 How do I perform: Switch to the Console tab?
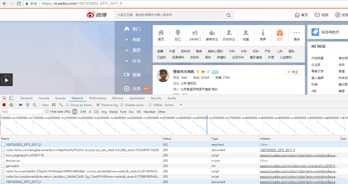click(x=44, y=98)
